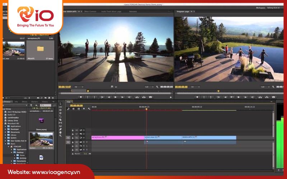The image size is (287, 179).
Task: Toggle lock on track V3
Action: (x=73, y=130)
